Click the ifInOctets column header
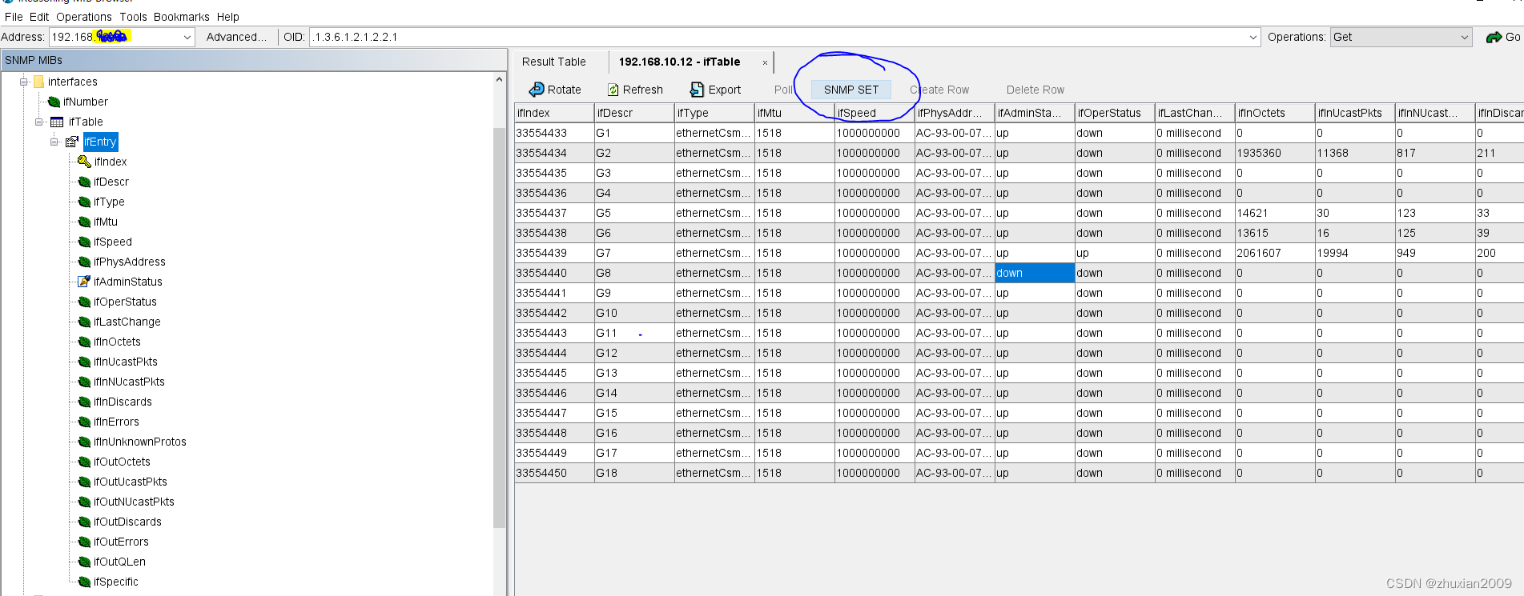The image size is (1524, 596). 1275,113
